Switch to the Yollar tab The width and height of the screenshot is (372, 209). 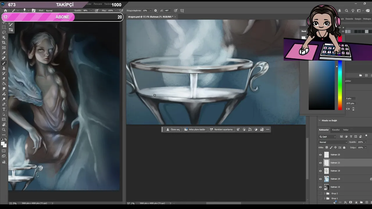coord(346,130)
